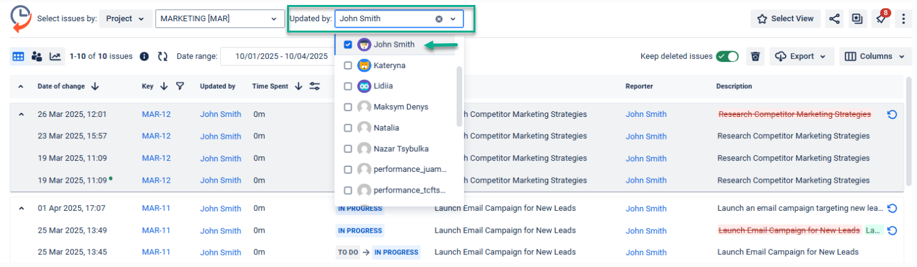
Task: Open the Project selector dropdown
Action: 125,19
